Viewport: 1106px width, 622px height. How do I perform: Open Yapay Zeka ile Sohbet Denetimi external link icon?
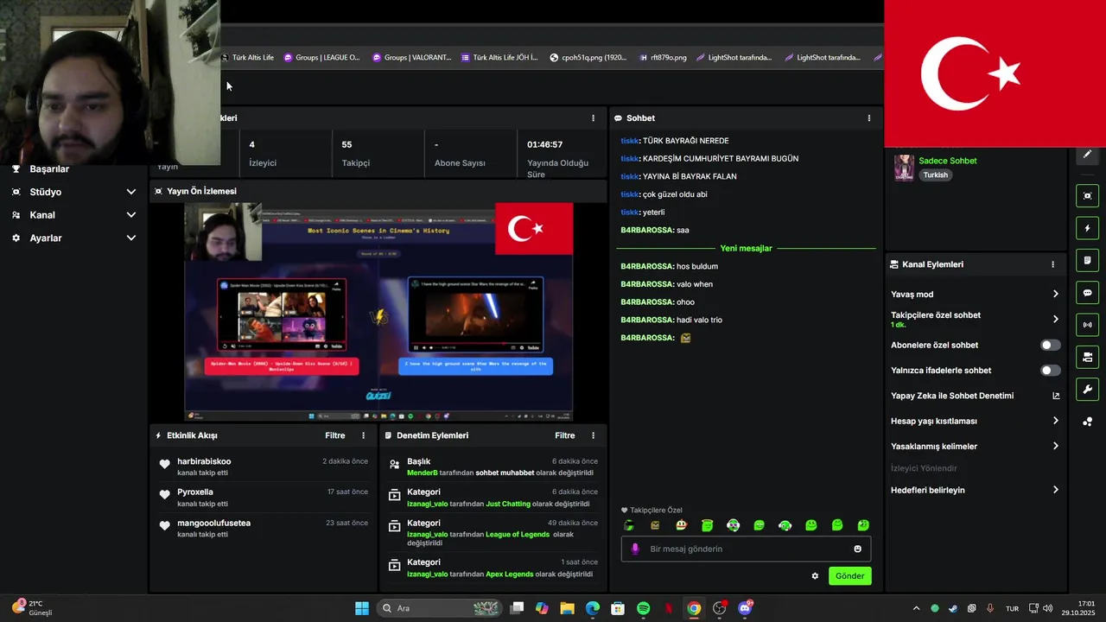pyautogui.click(x=1056, y=396)
